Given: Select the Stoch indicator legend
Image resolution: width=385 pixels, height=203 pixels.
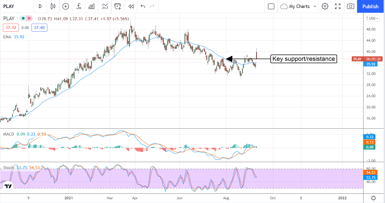Looking at the screenshot, I should click(x=8, y=168).
